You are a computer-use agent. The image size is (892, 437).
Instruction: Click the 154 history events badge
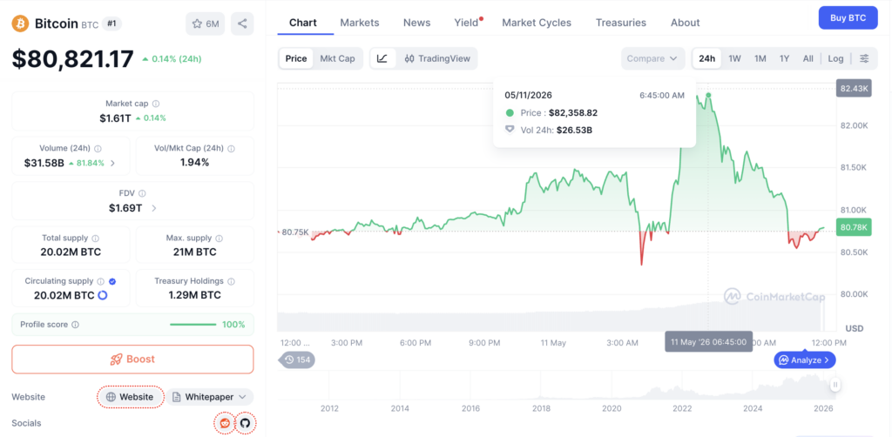tap(296, 360)
